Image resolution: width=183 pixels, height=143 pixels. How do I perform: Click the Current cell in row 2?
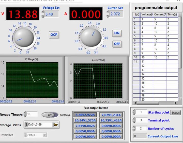click(160, 24)
